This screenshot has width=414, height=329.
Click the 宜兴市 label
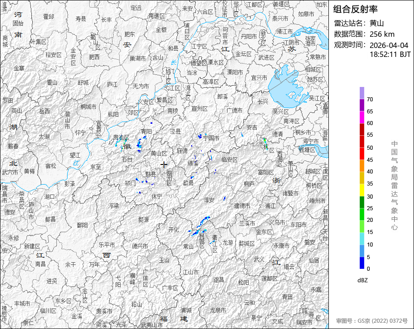[x=259, y=78]
